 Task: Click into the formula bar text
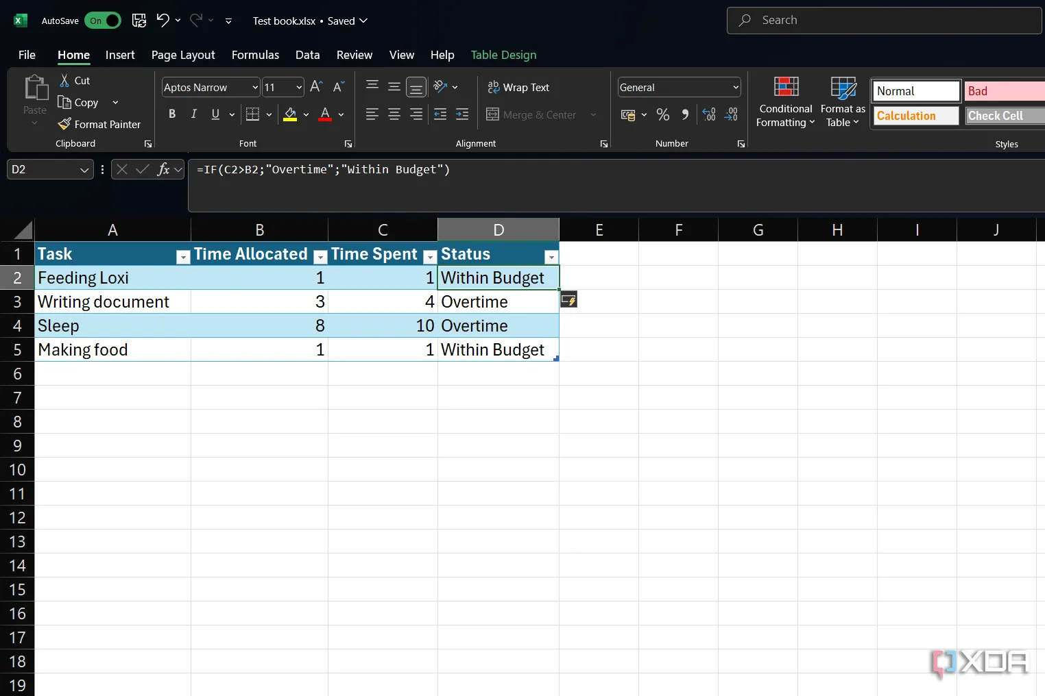pyautogui.click(x=323, y=169)
